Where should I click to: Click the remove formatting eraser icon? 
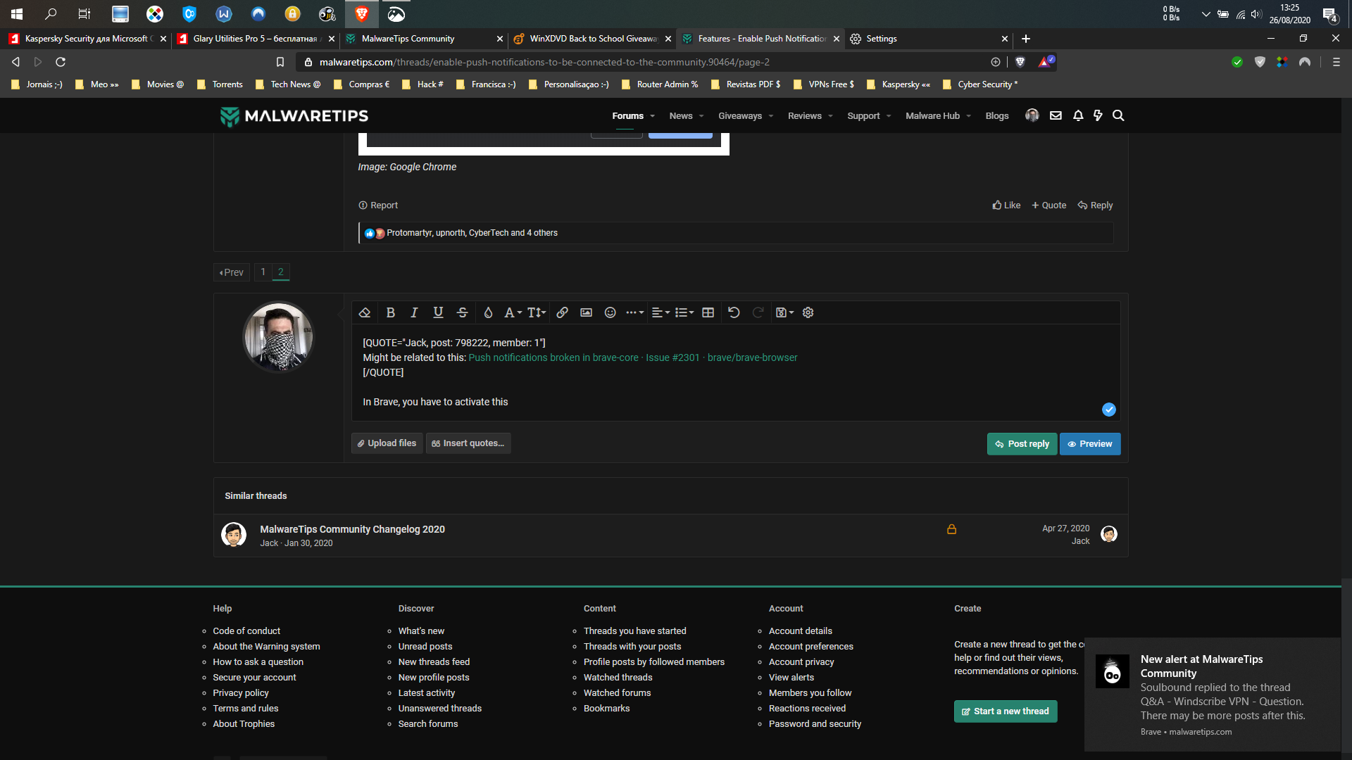(x=364, y=312)
